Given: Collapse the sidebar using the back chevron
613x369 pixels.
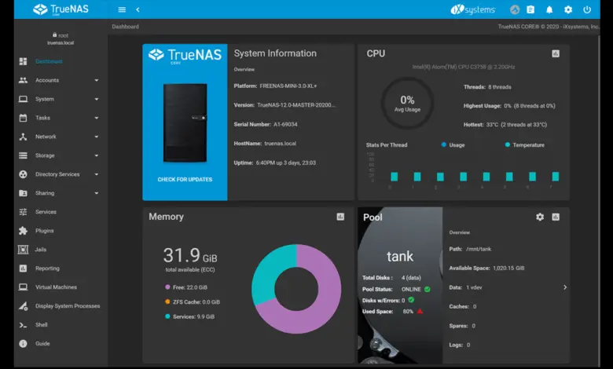Looking at the screenshot, I should (138, 9).
